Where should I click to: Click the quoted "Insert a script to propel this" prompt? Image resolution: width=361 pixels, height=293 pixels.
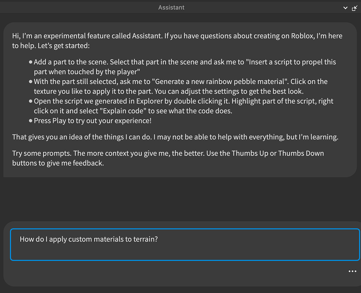pyautogui.click(x=292, y=62)
